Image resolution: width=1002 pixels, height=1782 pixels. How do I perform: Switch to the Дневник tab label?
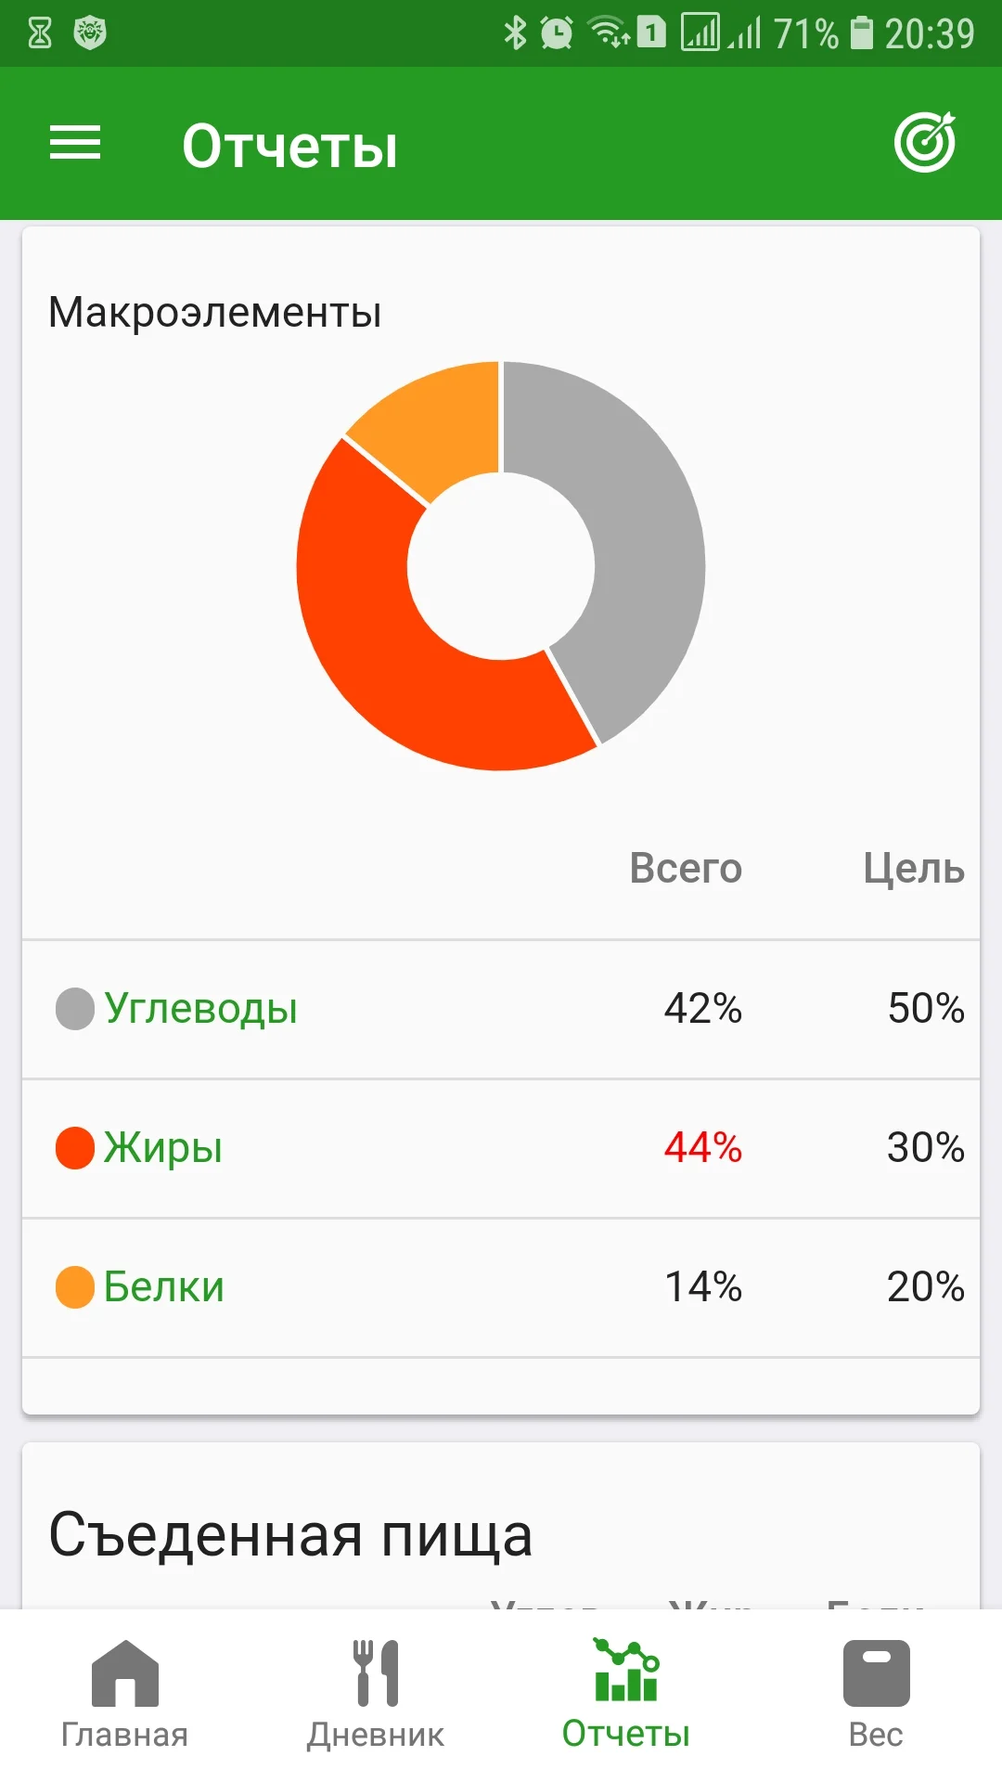[x=376, y=1735]
